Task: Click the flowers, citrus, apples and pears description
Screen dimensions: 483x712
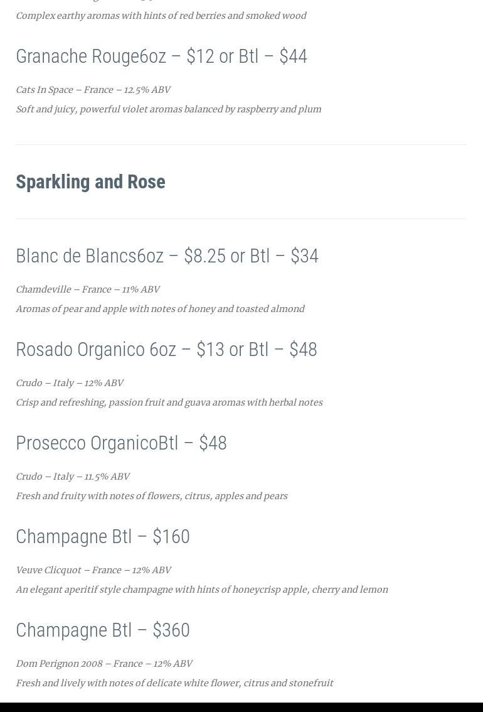Action: click(x=151, y=496)
